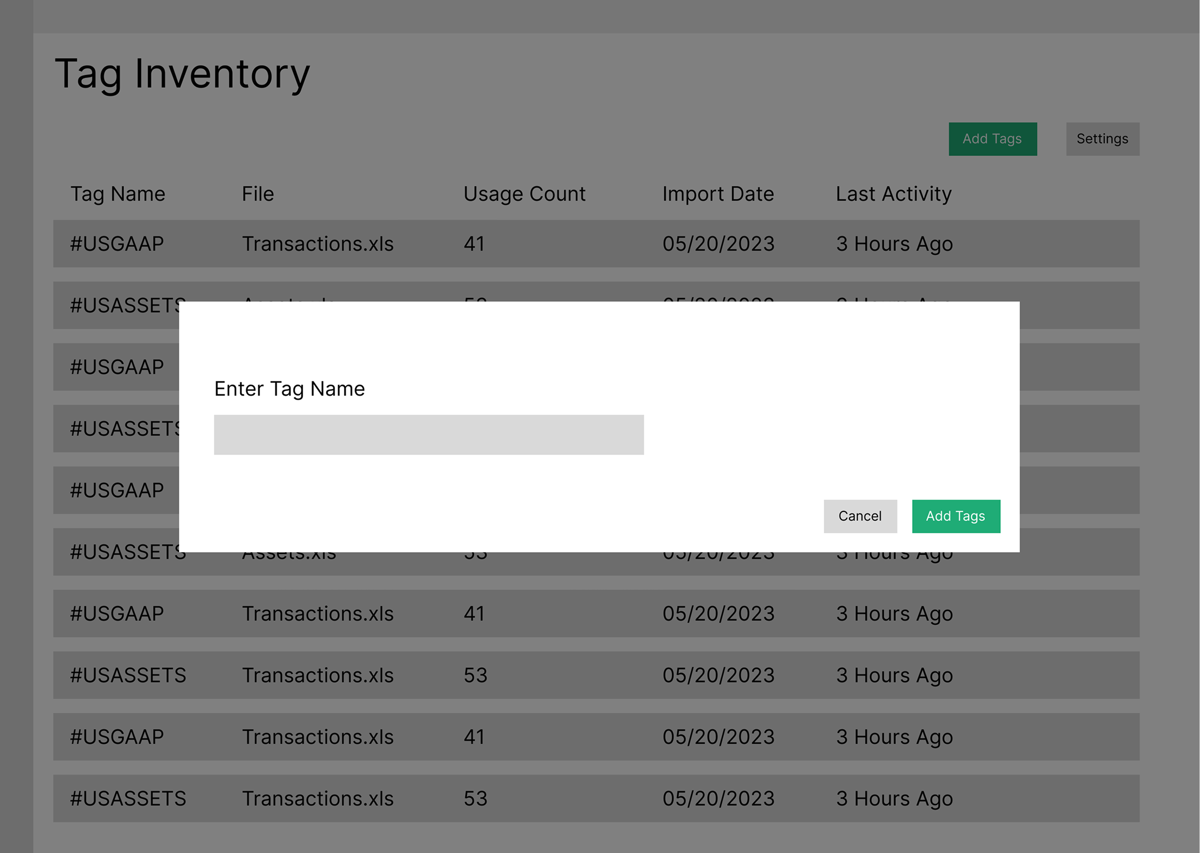Click the import date 05/20/2023 in first row
The height and width of the screenshot is (853, 1200).
click(718, 243)
